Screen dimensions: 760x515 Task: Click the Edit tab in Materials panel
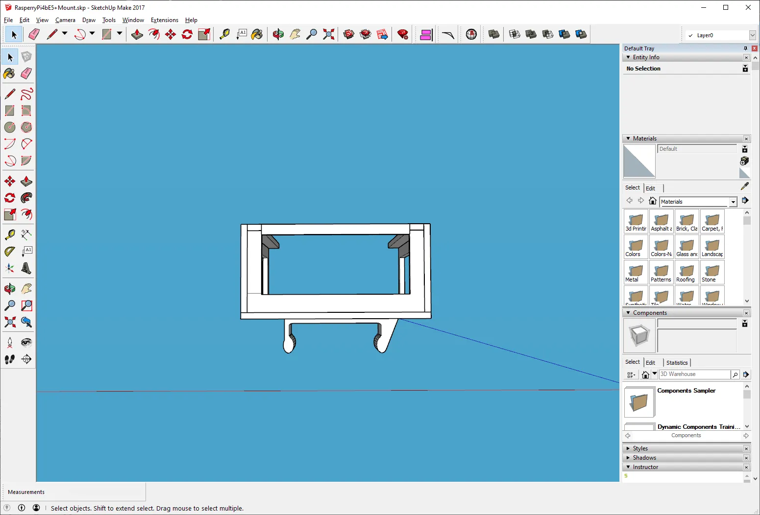650,188
